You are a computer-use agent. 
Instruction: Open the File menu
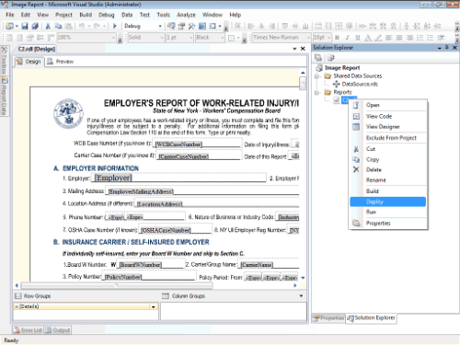(10, 15)
